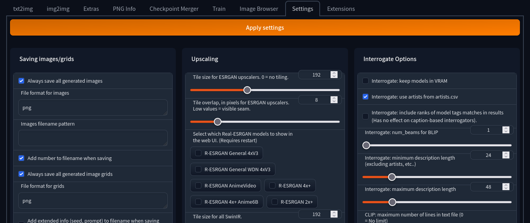Click the minimum description length slider handle
Viewport: 530px width, 223px height.
coord(392,177)
